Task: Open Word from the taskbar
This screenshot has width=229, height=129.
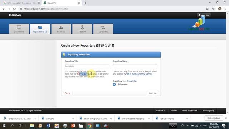Action: [x=48, y=126]
